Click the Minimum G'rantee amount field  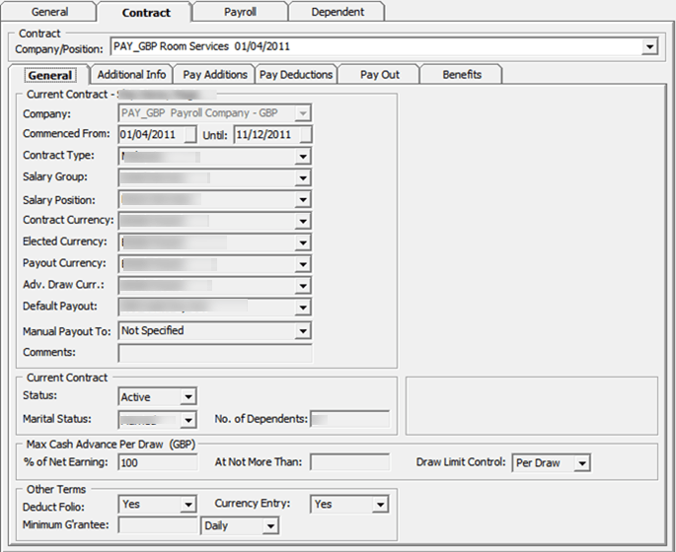(x=158, y=525)
